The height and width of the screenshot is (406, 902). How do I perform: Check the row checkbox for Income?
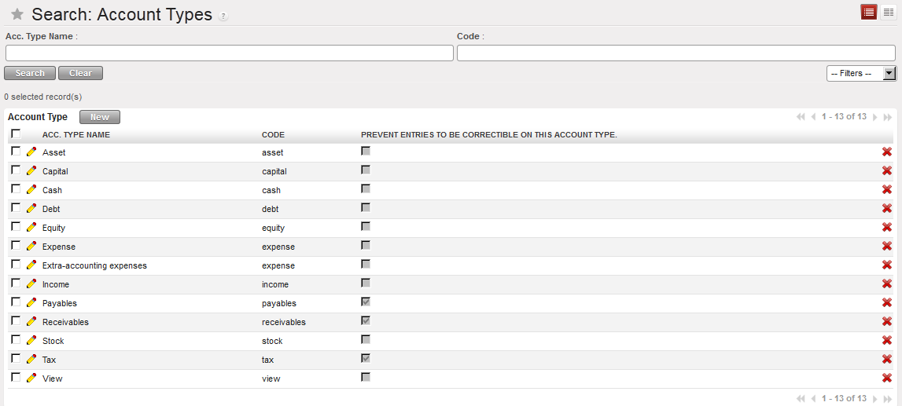click(x=16, y=283)
